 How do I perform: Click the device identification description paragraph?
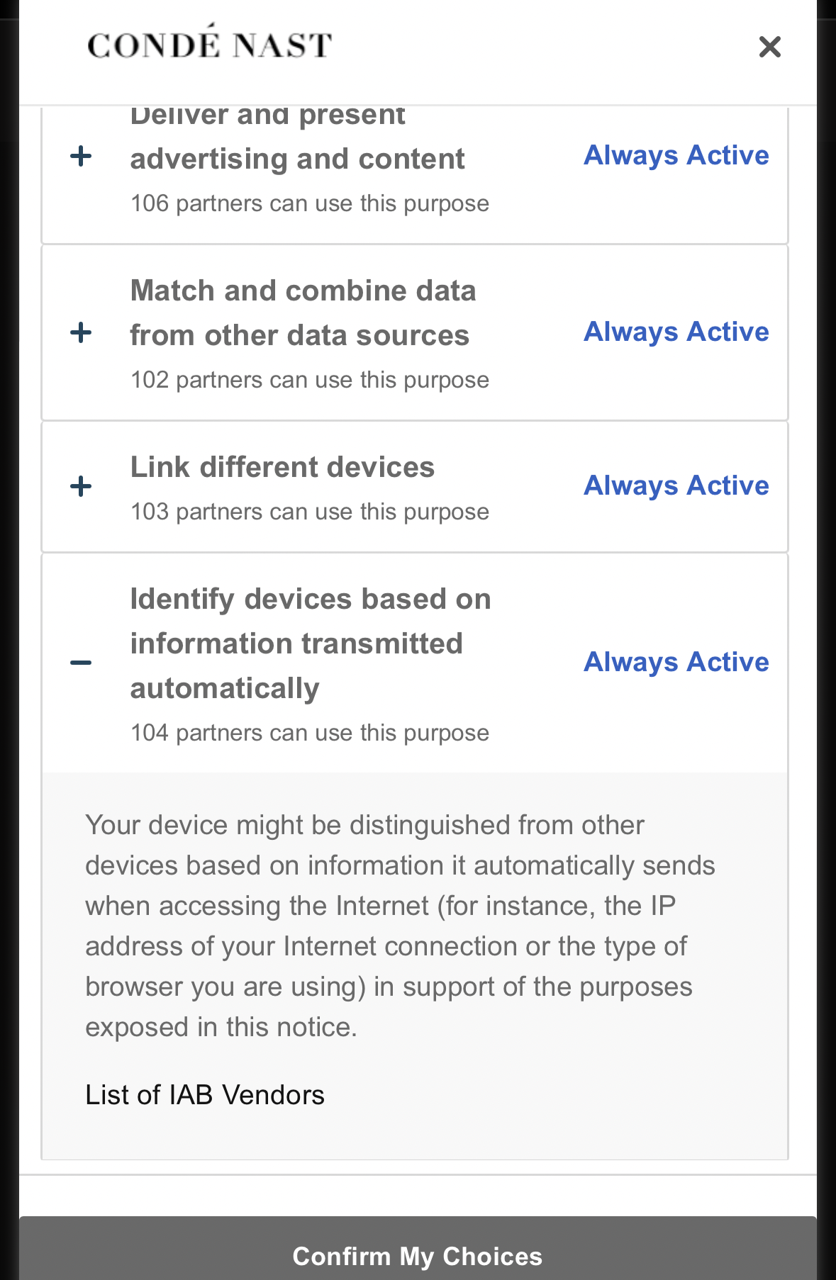(x=401, y=926)
